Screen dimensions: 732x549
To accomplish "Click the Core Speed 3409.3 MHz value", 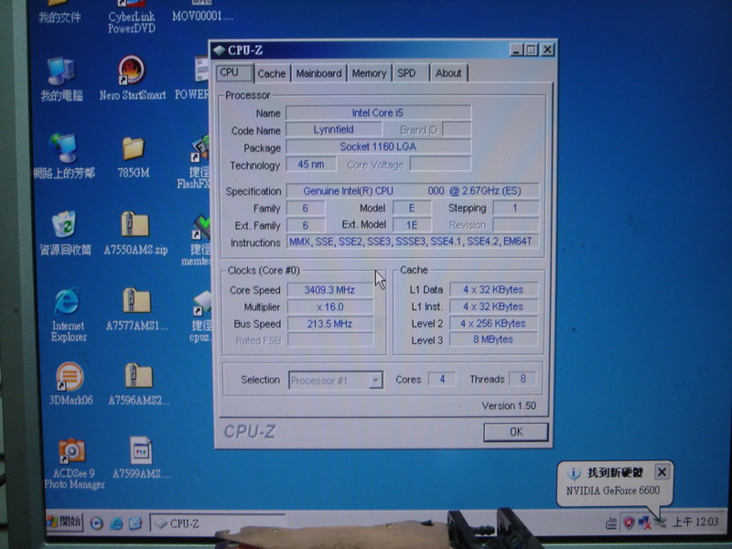I will [x=330, y=290].
